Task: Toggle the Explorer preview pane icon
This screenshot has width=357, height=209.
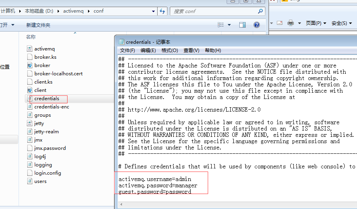Action: point(242,25)
